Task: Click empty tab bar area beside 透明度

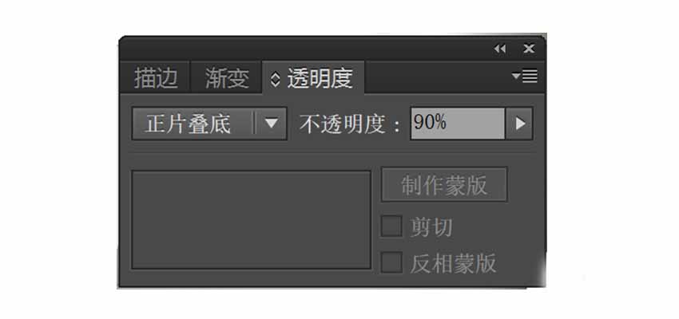Action: pyautogui.click(x=436, y=77)
